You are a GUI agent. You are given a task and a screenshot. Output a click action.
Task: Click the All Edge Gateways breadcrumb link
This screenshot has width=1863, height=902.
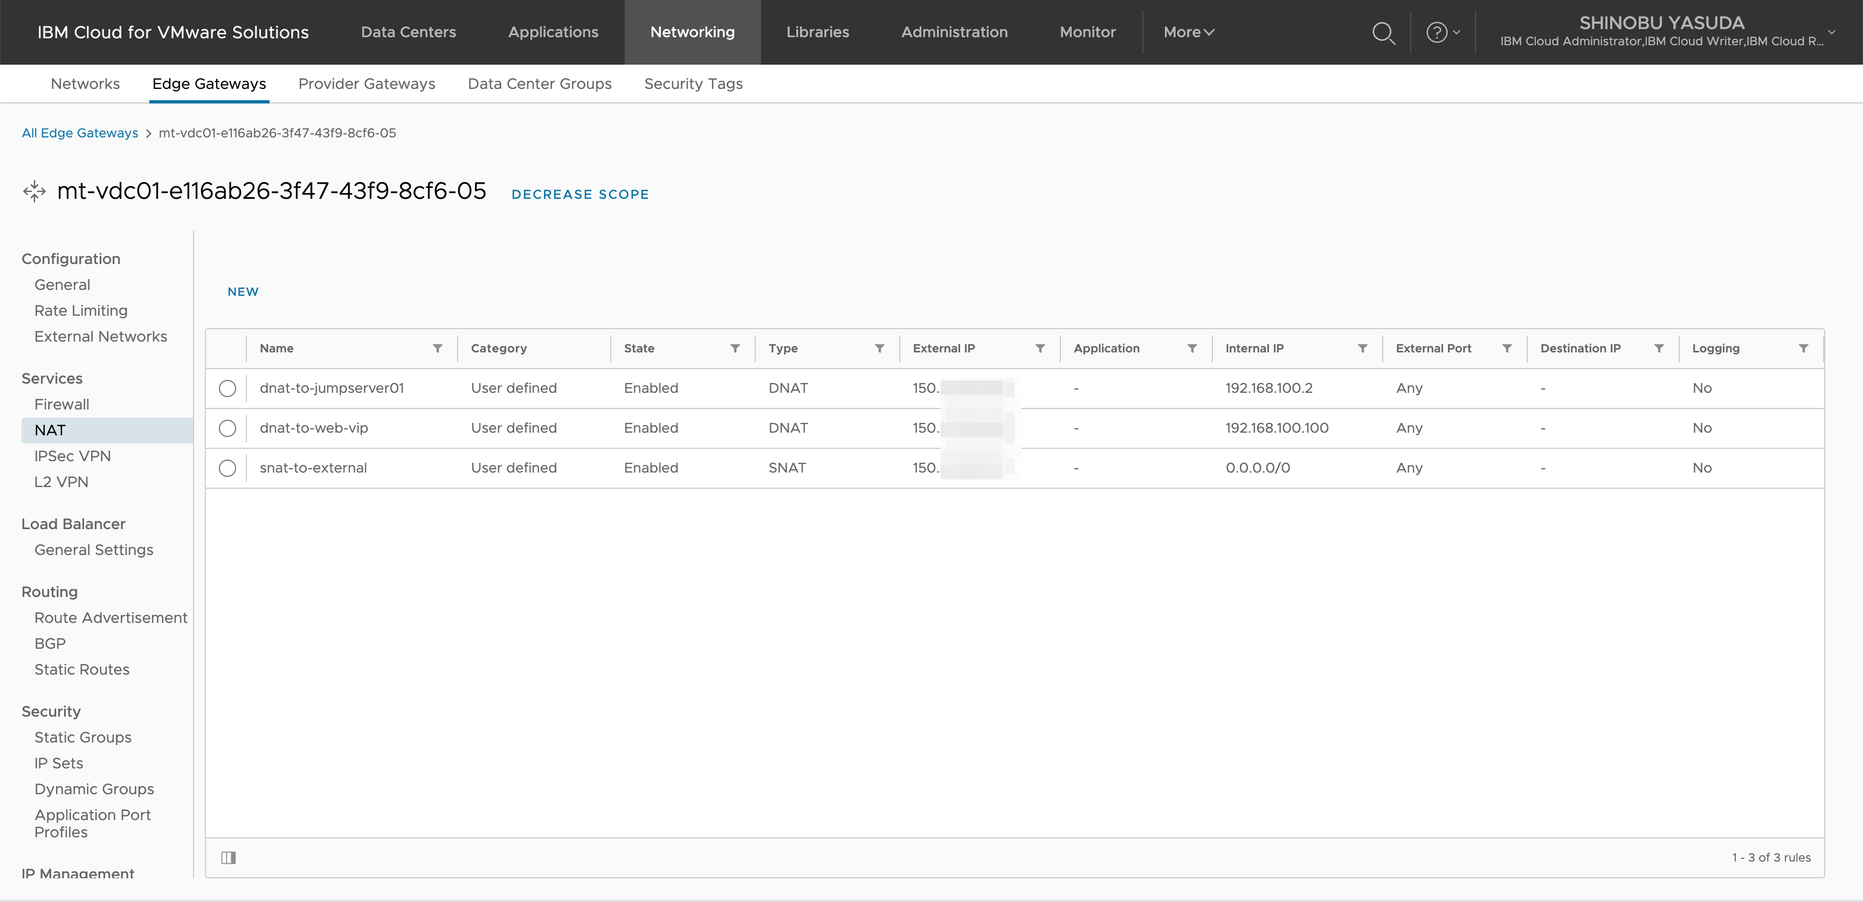click(x=80, y=133)
